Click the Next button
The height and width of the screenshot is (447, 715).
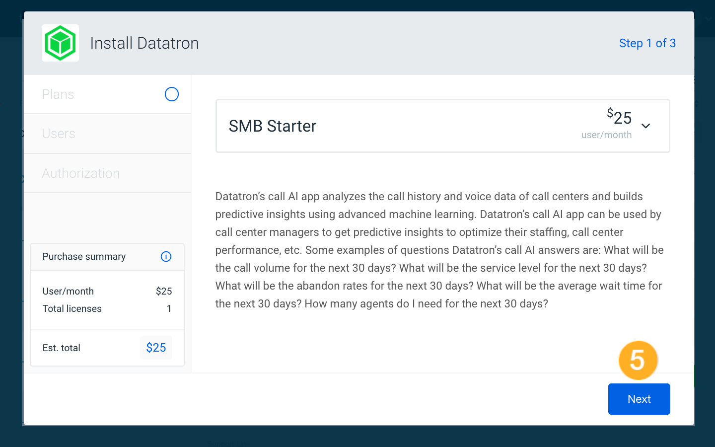pos(639,399)
